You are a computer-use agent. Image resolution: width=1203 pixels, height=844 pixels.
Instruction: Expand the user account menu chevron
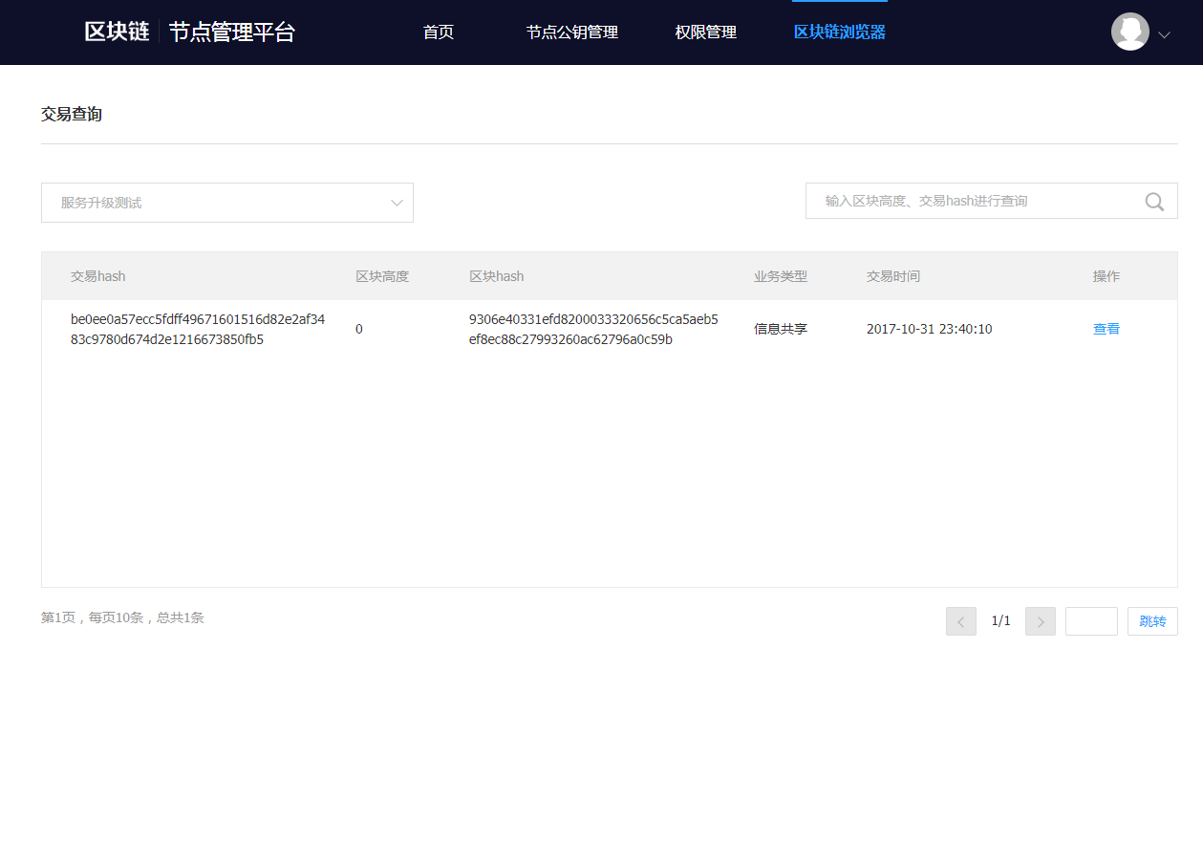[x=1164, y=34]
